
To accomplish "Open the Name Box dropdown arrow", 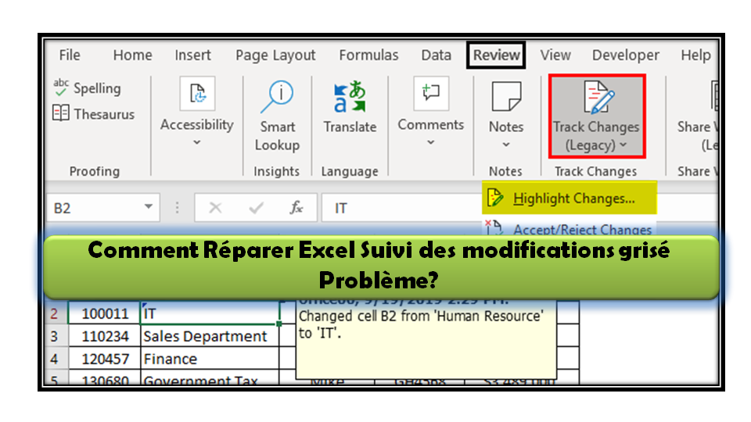I will point(149,208).
